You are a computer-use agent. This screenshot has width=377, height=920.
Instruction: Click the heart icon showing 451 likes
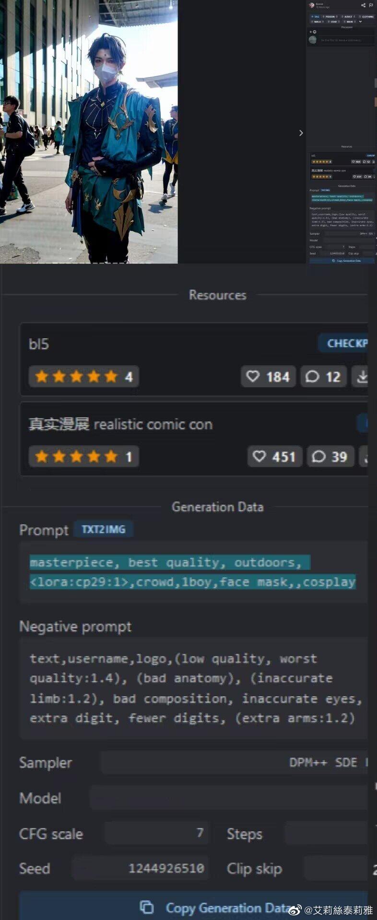pyautogui.click(x=259, y=456)
